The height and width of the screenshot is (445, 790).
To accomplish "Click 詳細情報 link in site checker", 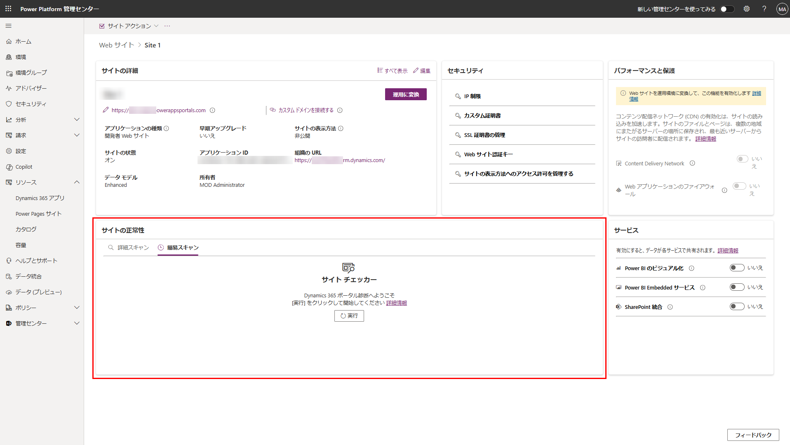I will click(397, 303).
